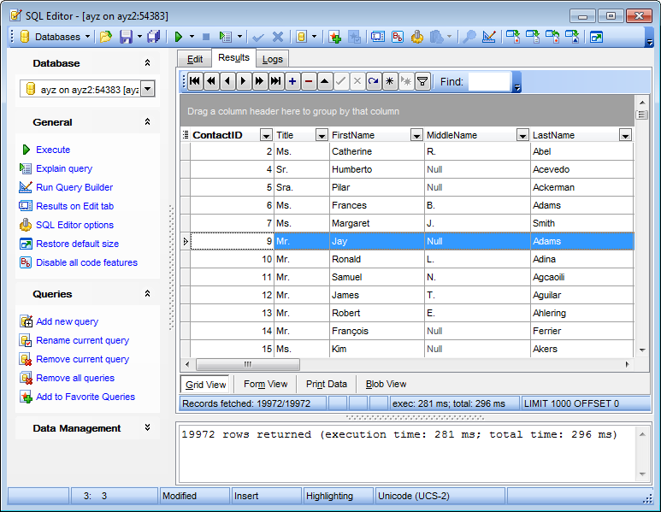Open LastName column filter dropdown
The height and width of the screenshot is (512, 661).
(625, 135)
